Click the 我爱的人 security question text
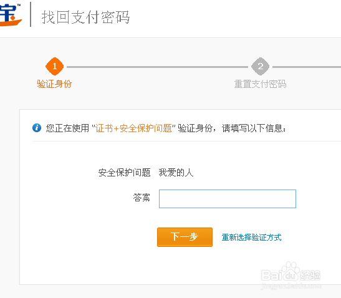 176,173
